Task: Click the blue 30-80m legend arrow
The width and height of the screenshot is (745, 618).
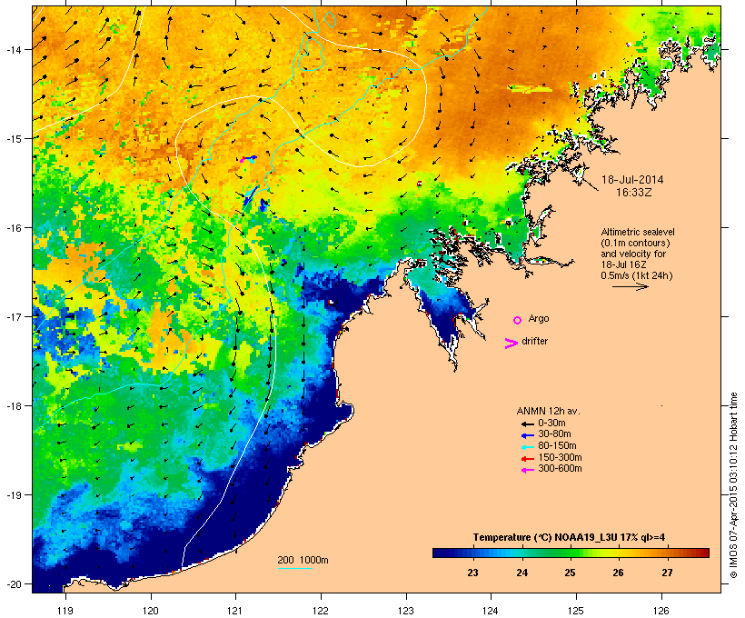Action: coord(527,435)
